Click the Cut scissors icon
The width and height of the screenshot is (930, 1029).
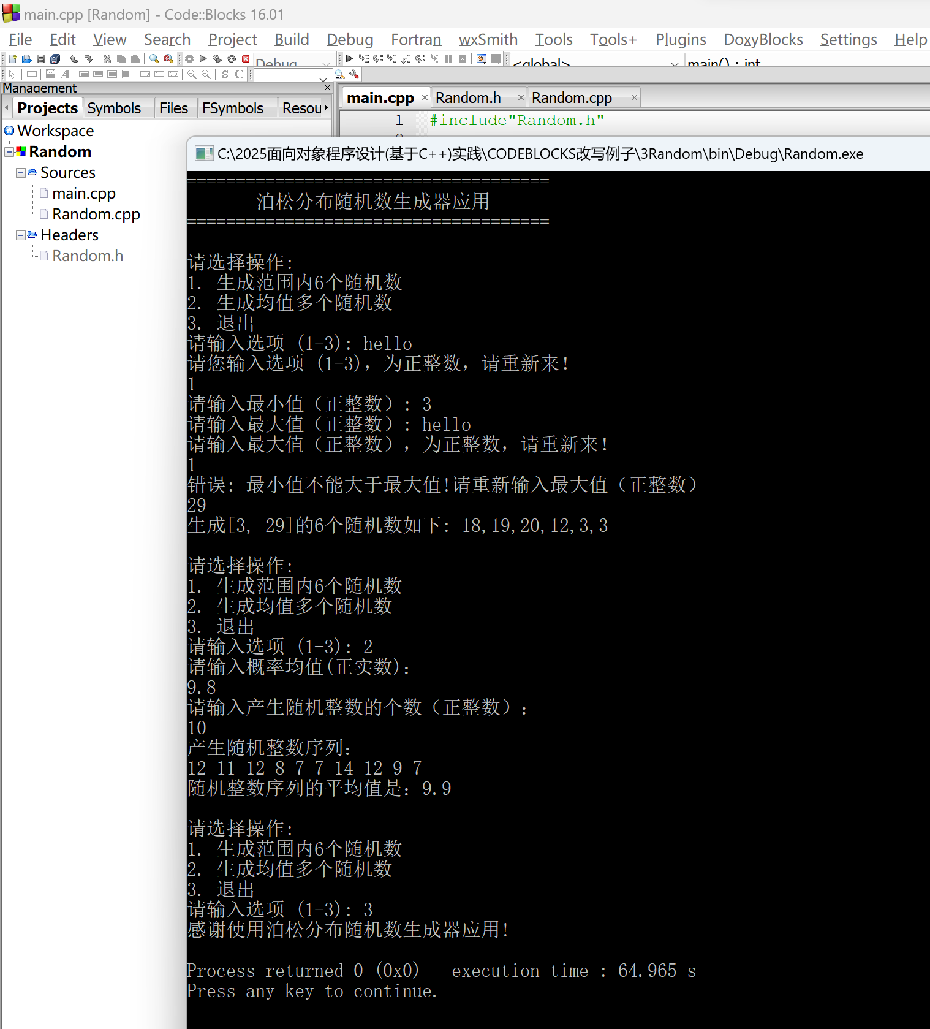(107, 59)
